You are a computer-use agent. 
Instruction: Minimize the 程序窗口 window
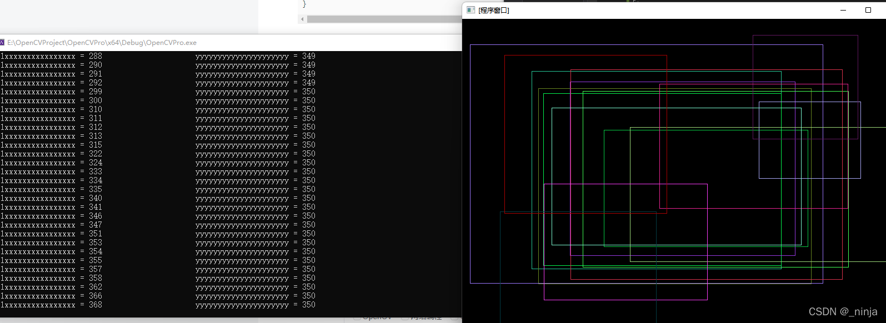(843, 10)
